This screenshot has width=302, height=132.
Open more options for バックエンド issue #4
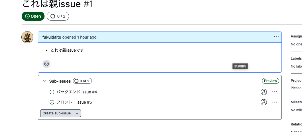(275, 92)
